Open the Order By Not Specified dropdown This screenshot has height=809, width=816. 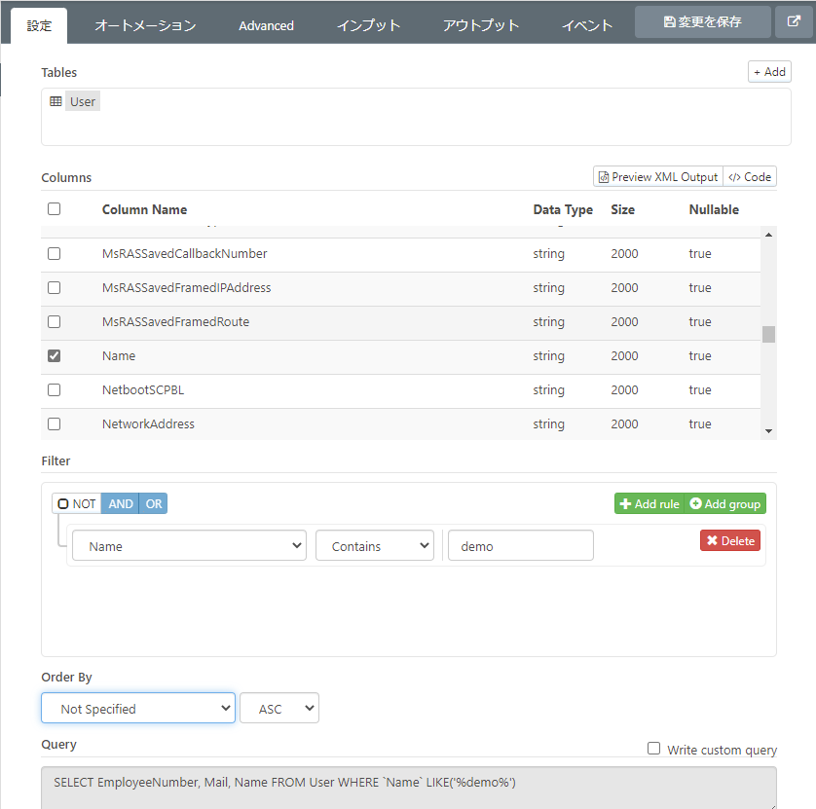click(138, 708)
